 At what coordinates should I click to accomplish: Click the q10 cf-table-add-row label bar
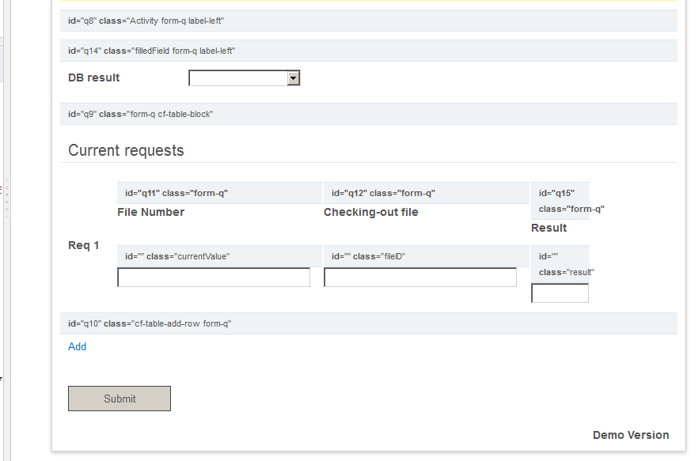369,323
